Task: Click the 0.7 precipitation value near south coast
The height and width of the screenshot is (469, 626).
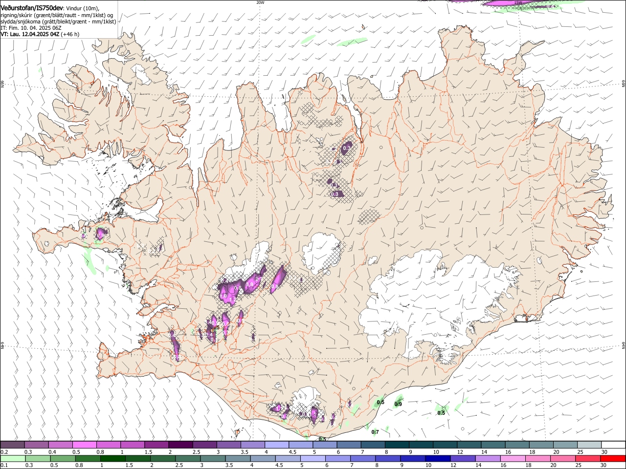Action: click(x=375, y=432)
